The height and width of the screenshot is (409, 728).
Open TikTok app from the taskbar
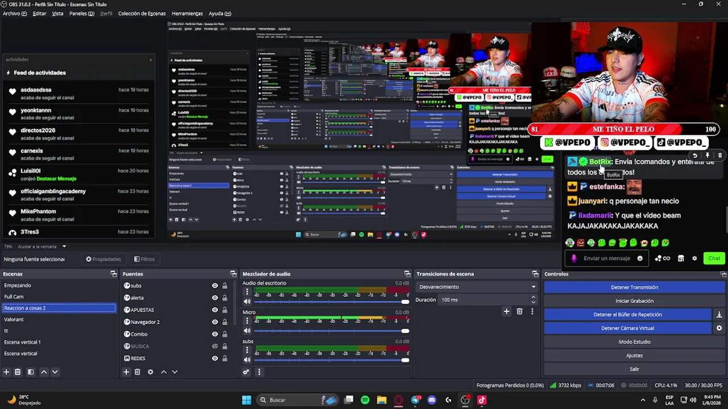tap(482, 400)
